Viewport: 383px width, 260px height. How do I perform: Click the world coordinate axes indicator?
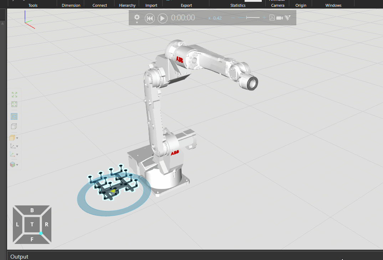[x=29, y=20]
